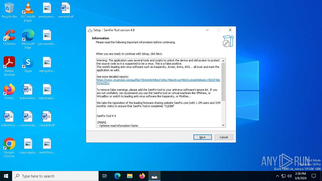Open Edge from the taskbar
Image resolution: width=322 pixels, height=181 pixels.
(117, 176)
